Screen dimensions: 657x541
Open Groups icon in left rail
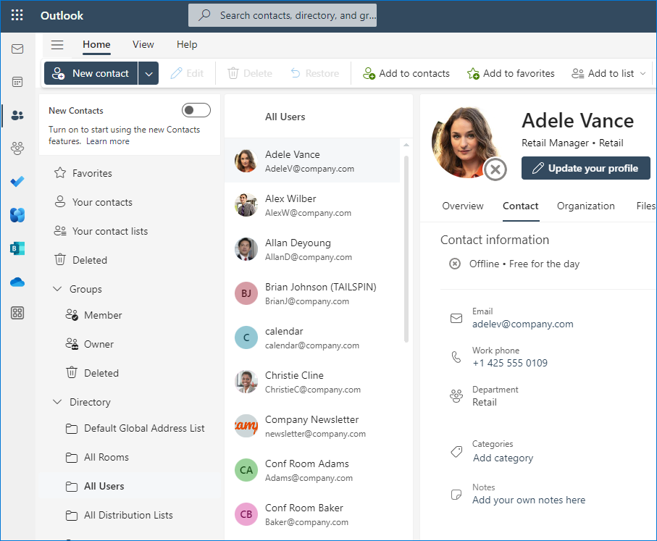(x=17, y=148)
